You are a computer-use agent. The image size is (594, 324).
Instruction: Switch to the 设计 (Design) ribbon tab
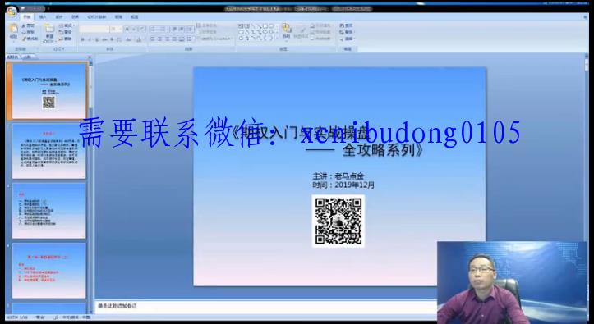point(59,17)
